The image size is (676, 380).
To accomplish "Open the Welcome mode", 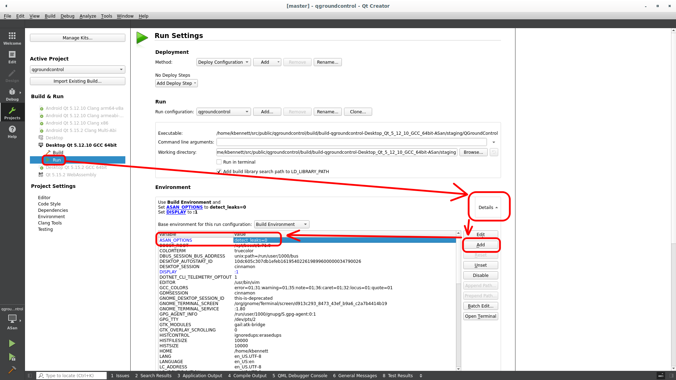I will (12, 38).
